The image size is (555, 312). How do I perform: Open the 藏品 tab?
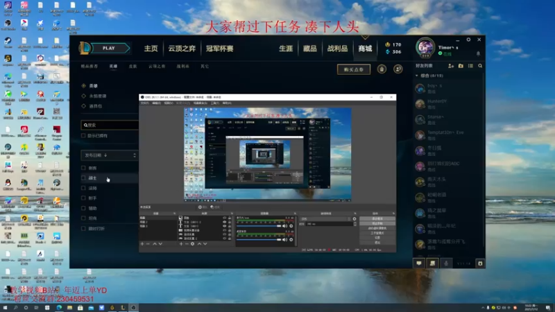[309, 49]
